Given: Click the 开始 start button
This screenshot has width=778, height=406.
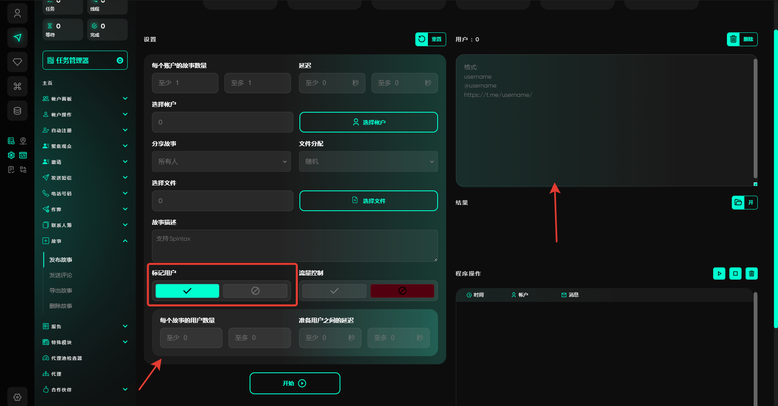Looking at the screenshot, I should click(295, 383).
